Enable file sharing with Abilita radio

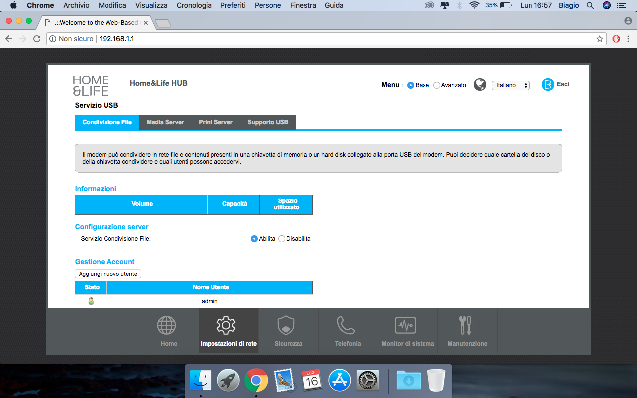point(254,239)
